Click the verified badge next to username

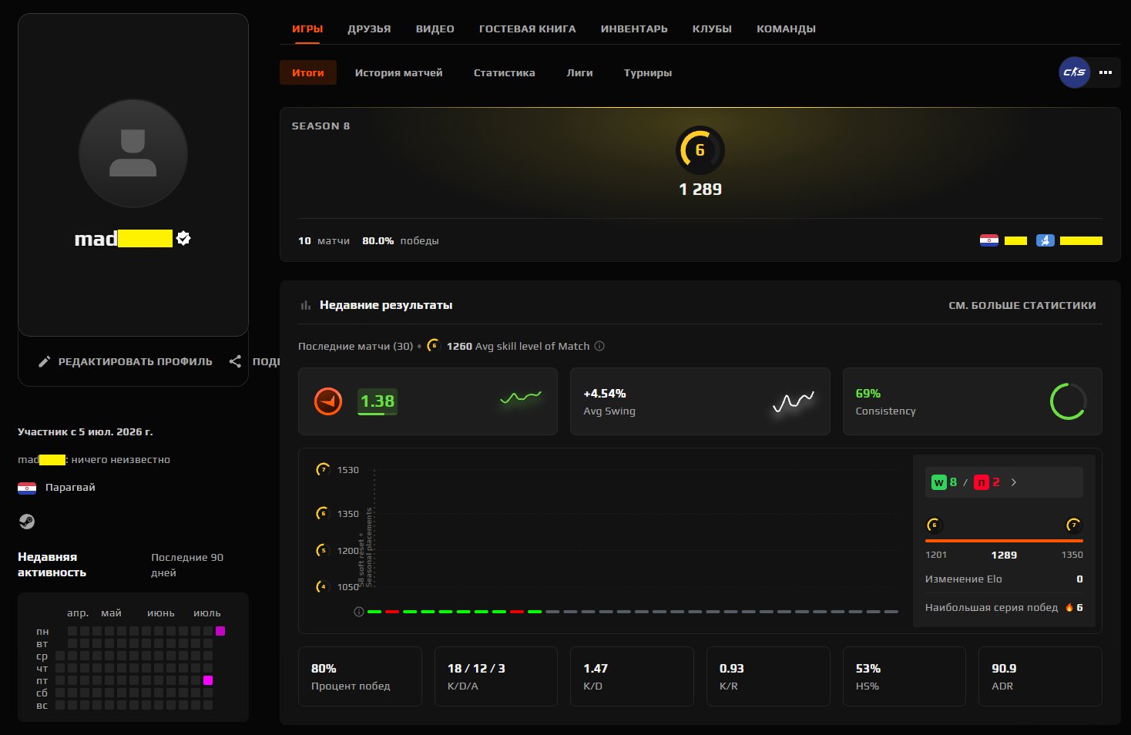(x=183, y=238)
